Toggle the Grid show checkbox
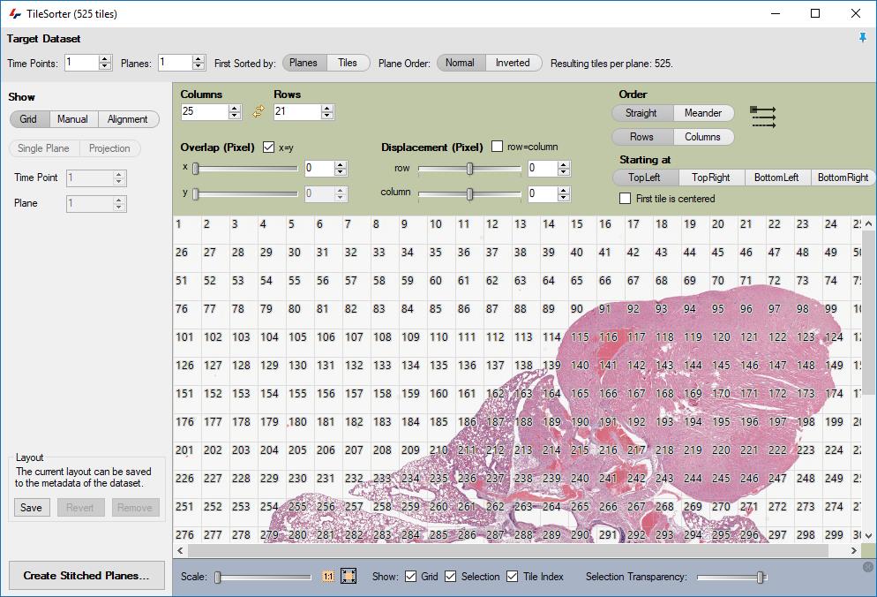Viewport: 877px width, 597px height. [x=410, y=577]
